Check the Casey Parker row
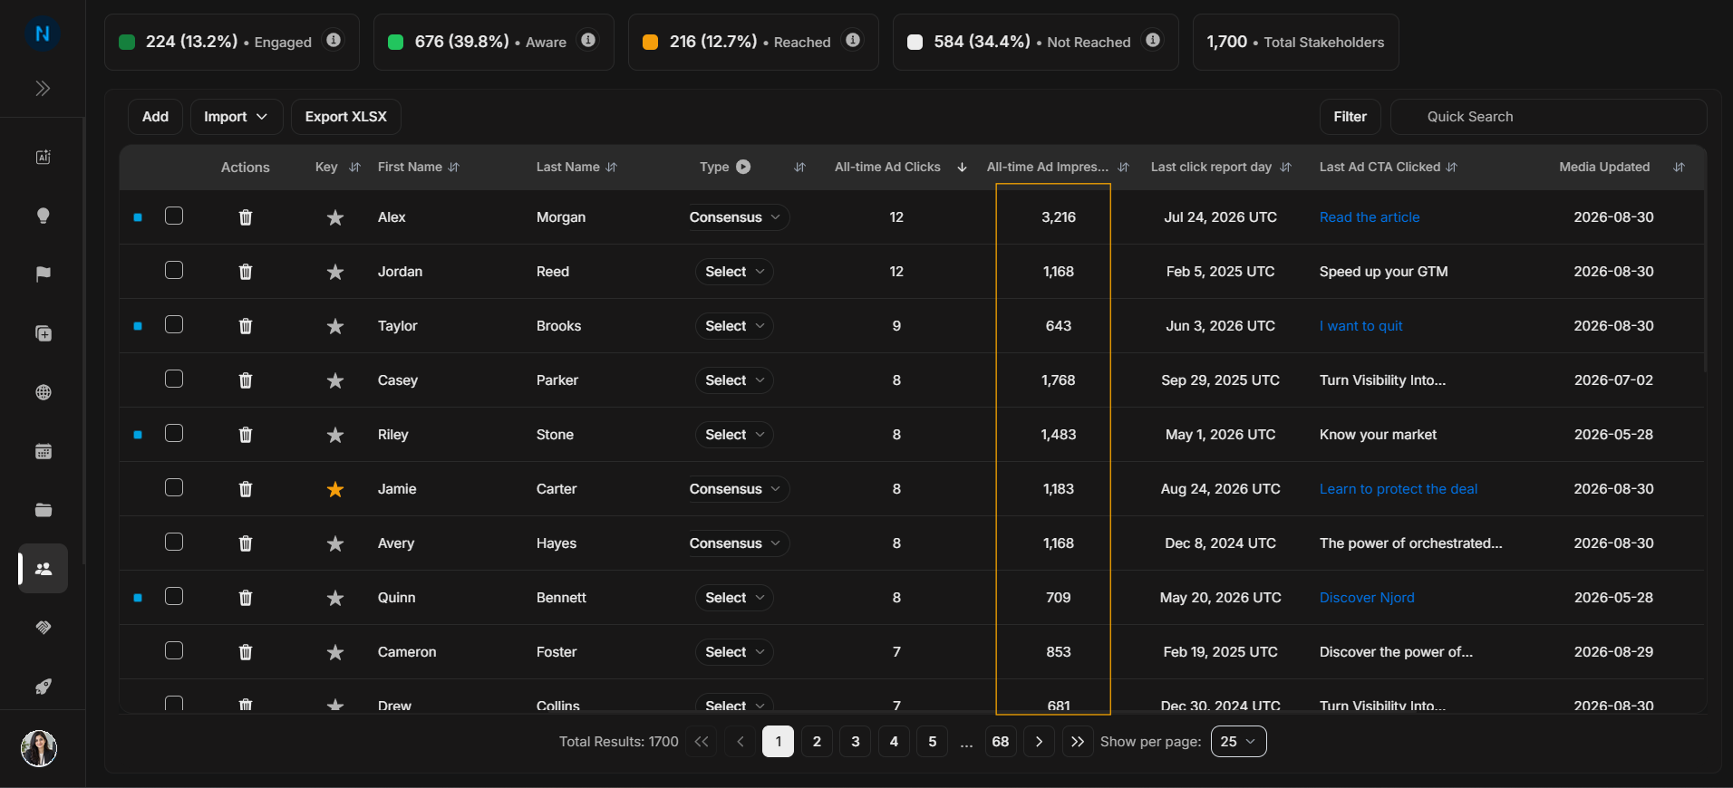The width and height of the screenshot is (1733, 788). [x=174, y=379]
